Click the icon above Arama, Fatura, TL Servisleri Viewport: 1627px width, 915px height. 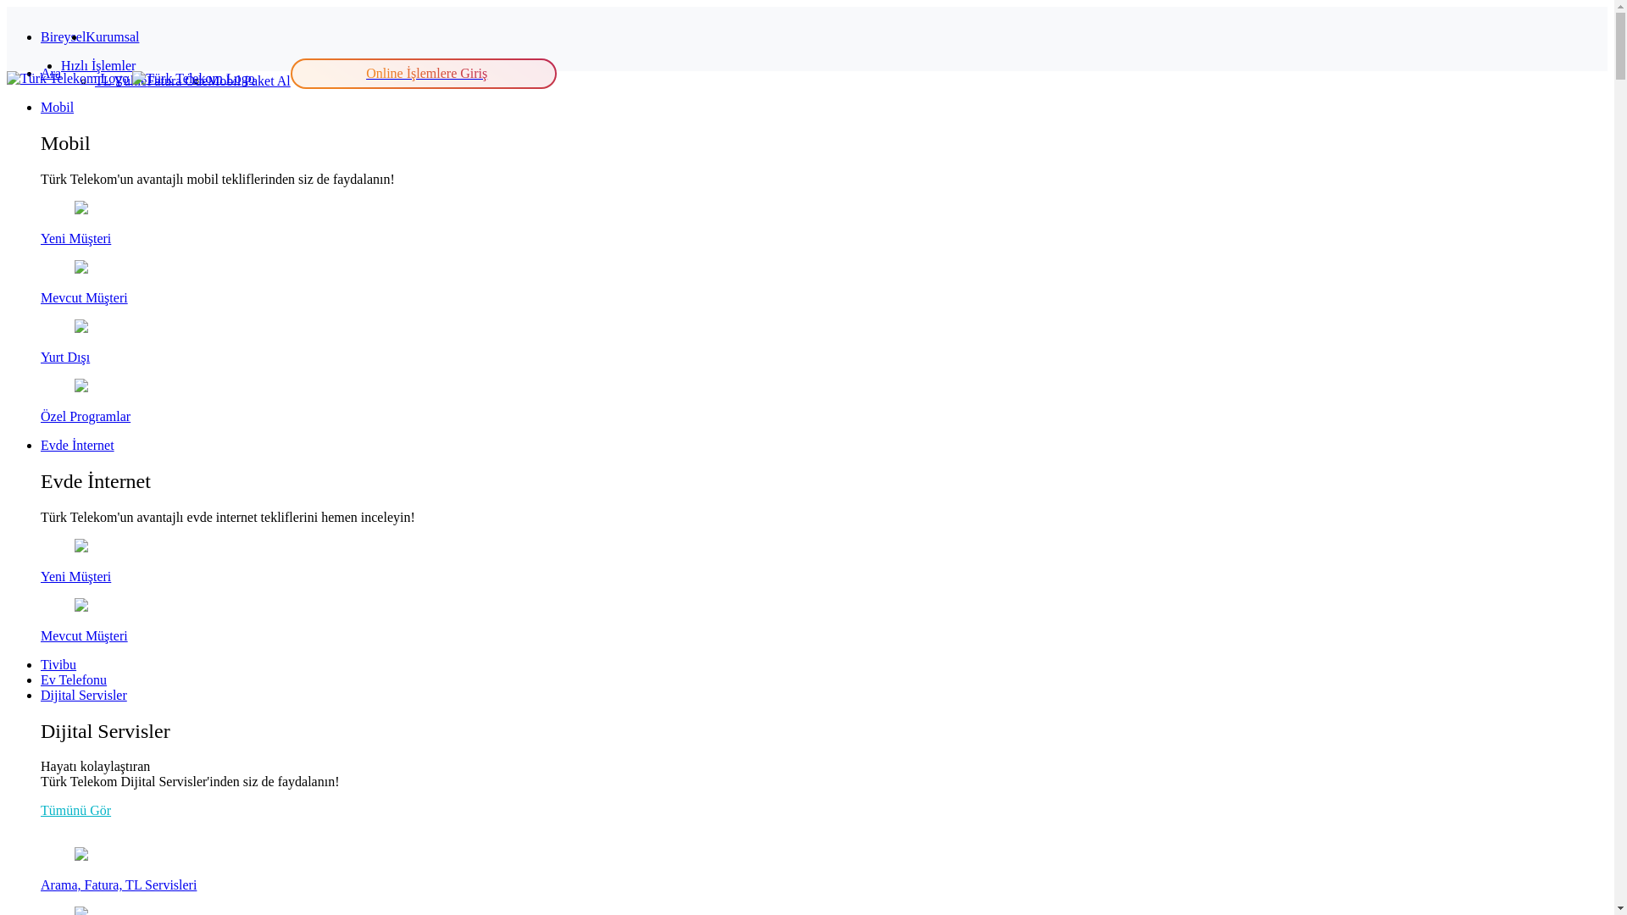(81, 855)
